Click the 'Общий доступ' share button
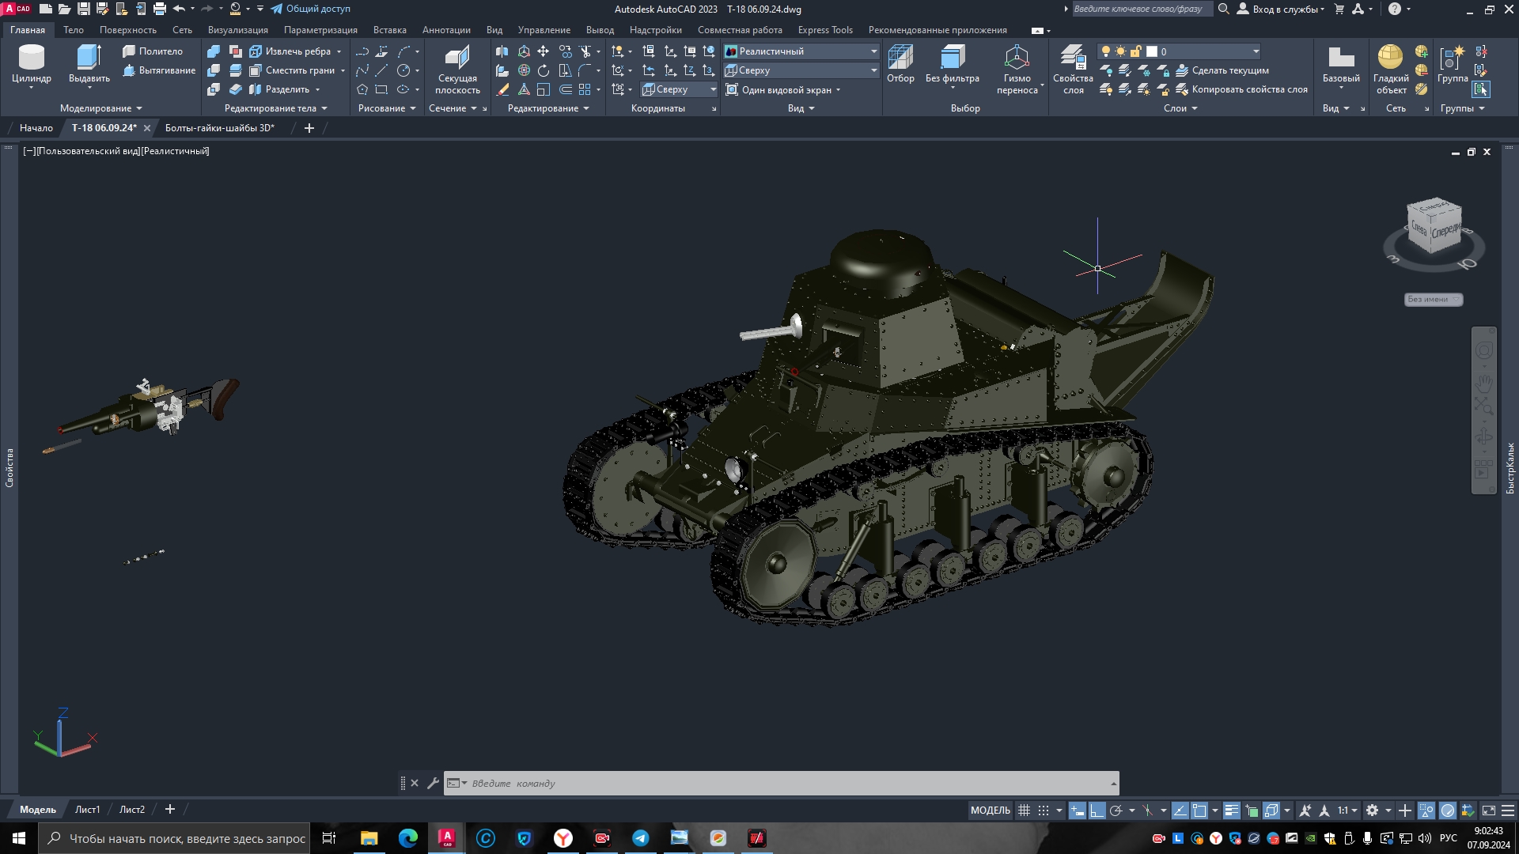 click(310, 9)
